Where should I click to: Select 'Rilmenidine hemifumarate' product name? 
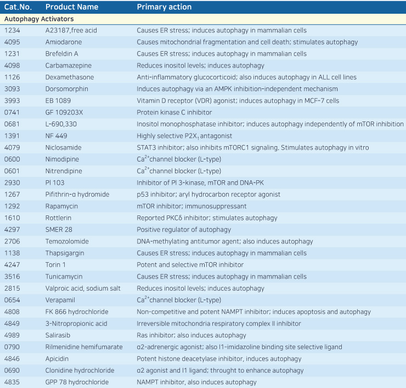[x=84, y=347]
